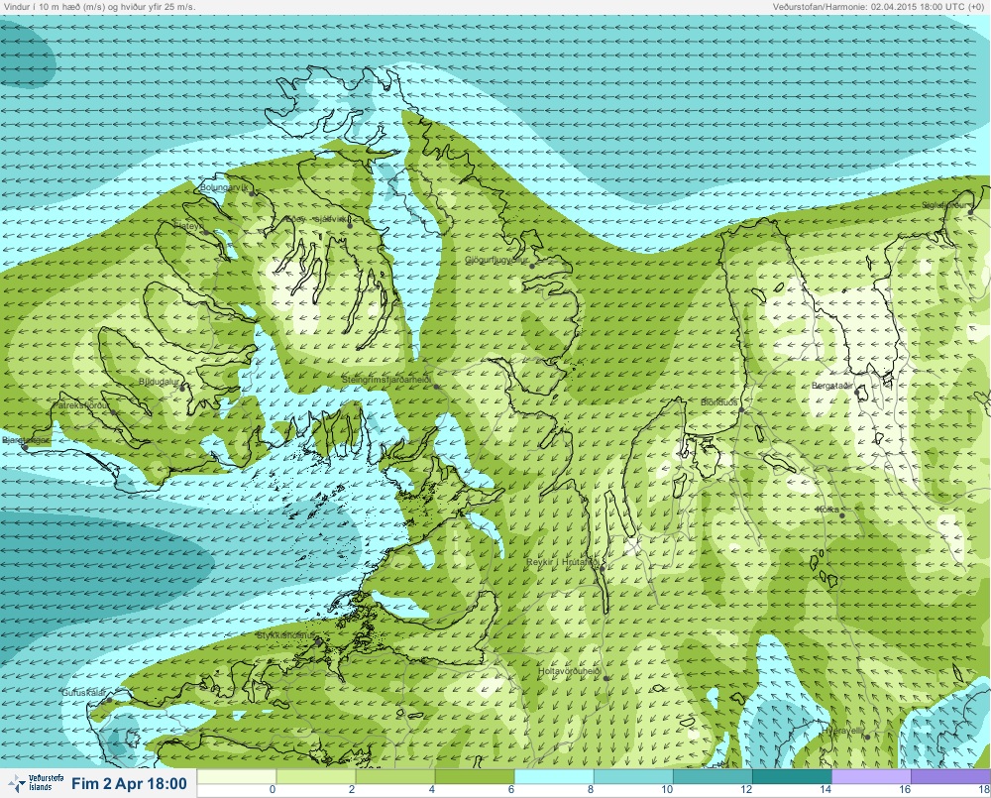Select the 16–18 m/s purple legend swatch

950,776
